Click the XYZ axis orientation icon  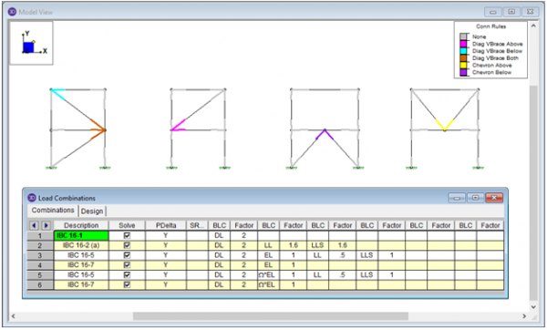coord(31,43)
